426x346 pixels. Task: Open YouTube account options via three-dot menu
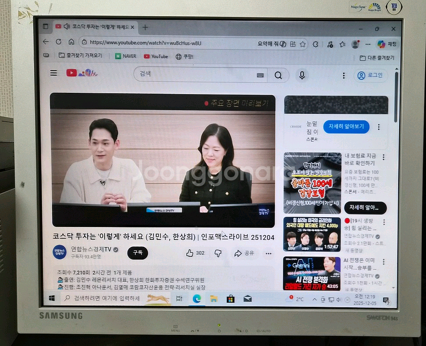(343, 74)
